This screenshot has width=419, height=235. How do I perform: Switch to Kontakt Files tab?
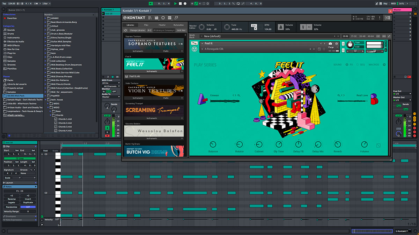click(x=146, y=25)
